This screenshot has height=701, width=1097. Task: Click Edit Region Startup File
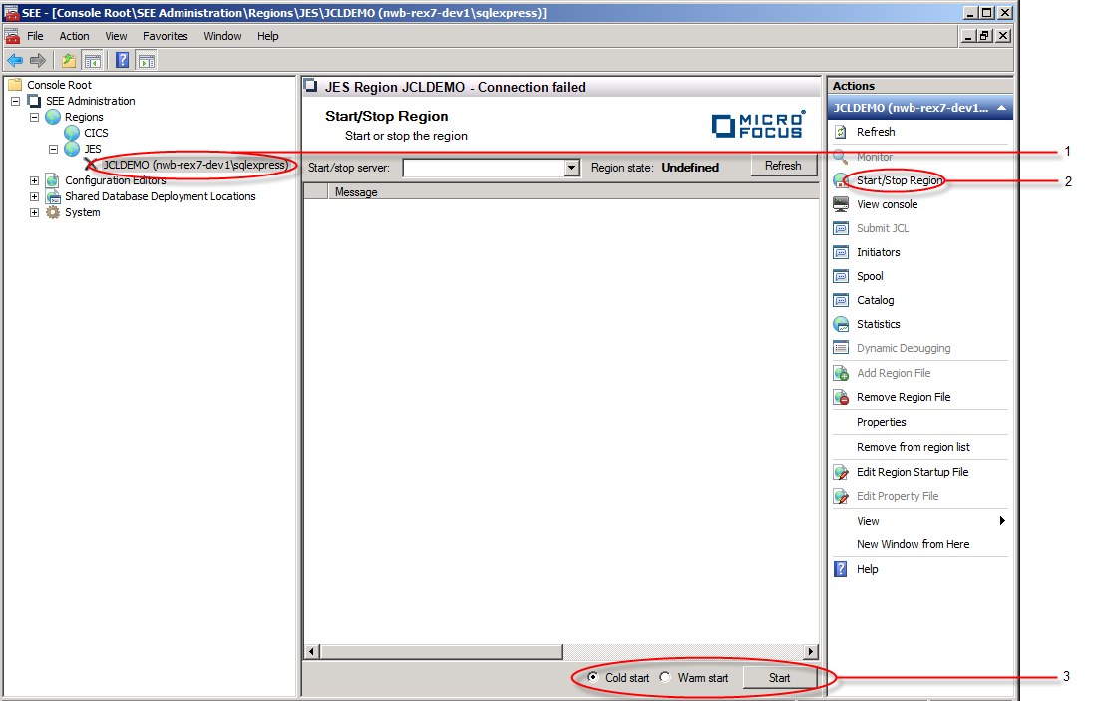pyautogui.click(x=912, y=472)
